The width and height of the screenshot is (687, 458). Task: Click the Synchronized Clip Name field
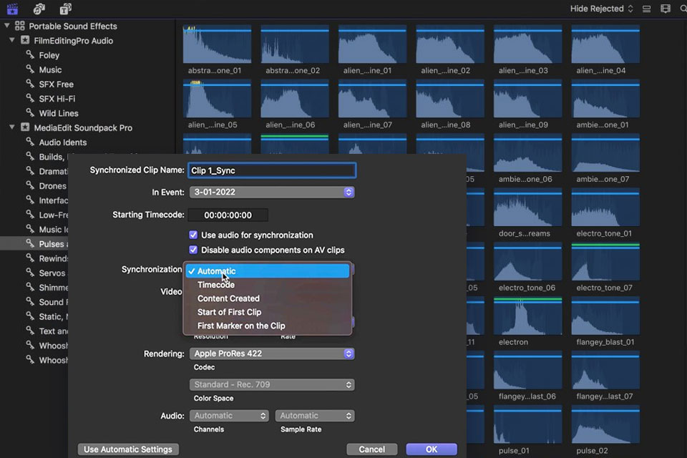coord(271,170)
